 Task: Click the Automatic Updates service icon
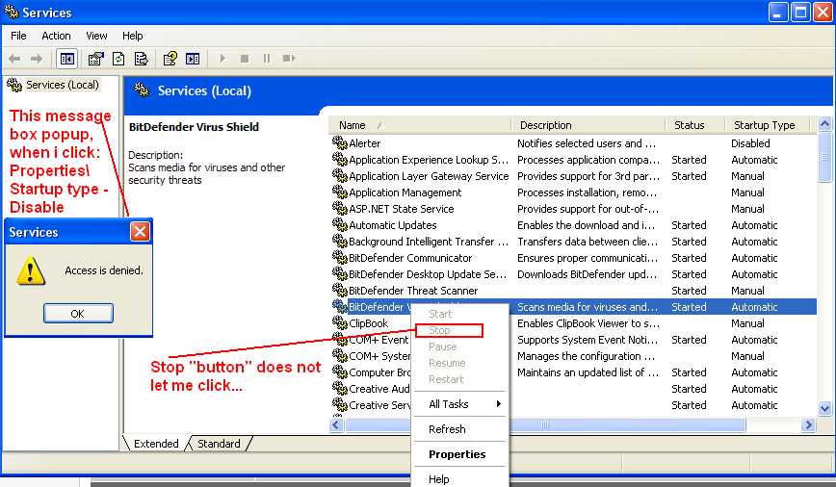[340, 225]
